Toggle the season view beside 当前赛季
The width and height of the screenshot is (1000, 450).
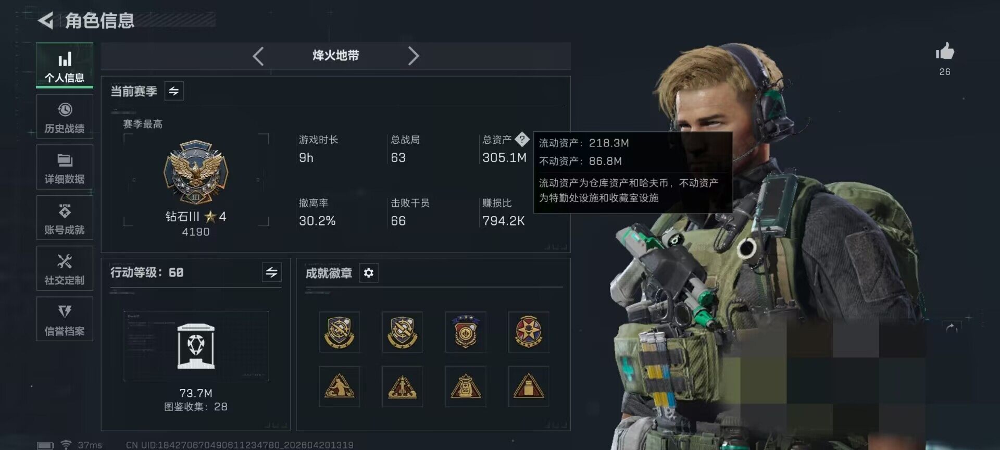coord(174,91)
